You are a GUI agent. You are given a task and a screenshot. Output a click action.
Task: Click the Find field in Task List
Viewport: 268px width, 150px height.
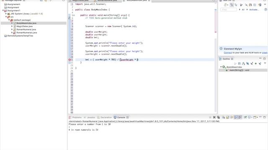[229, 10]
